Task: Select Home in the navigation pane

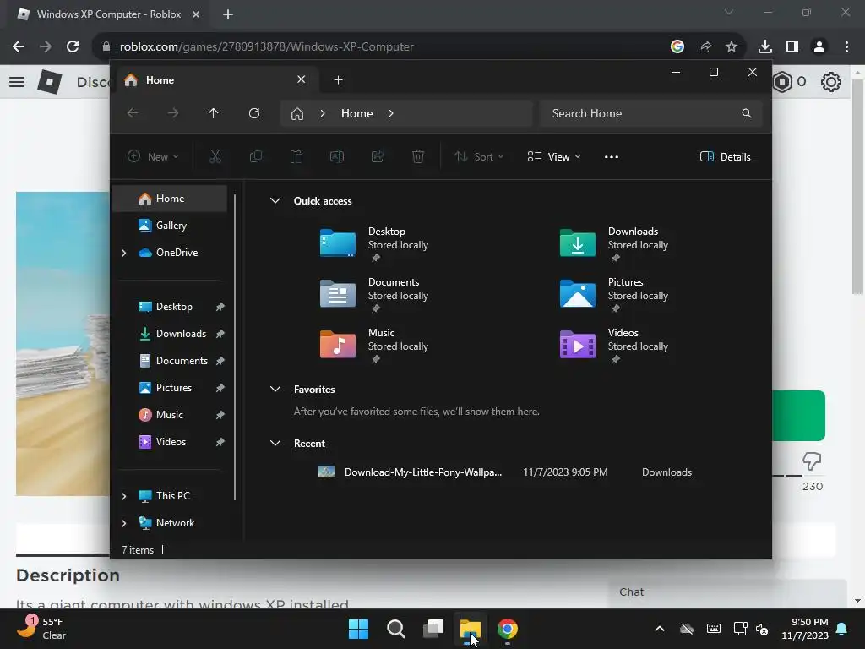Action: point(169,199)
